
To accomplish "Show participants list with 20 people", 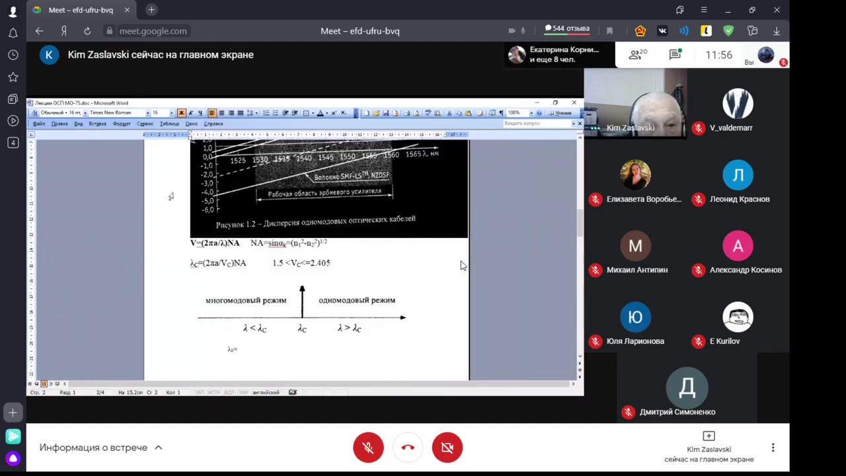I will coord(637,55).
